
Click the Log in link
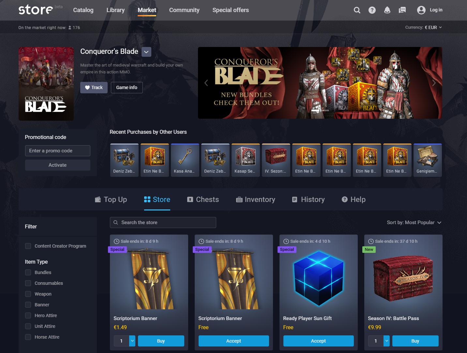pyautogui.click(x=436, y=10)
